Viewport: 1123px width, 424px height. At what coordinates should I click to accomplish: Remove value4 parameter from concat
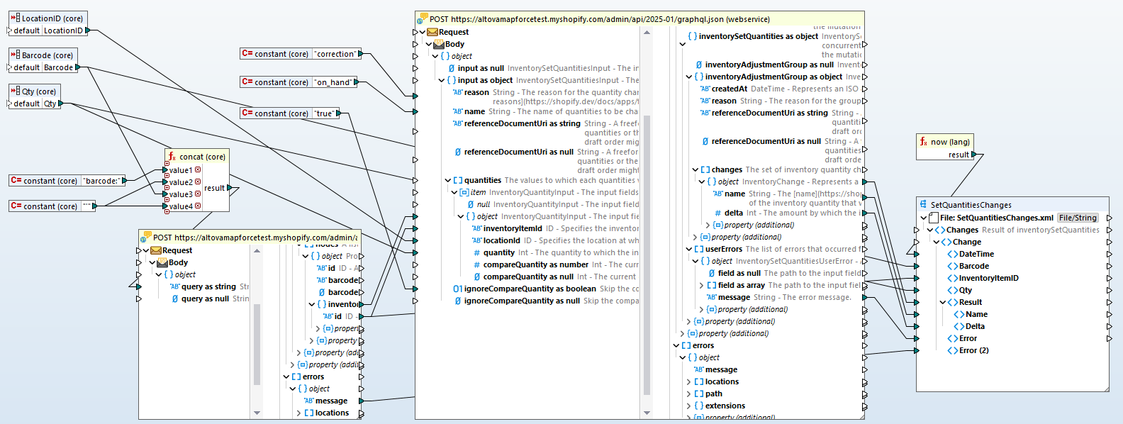point(198,206)
